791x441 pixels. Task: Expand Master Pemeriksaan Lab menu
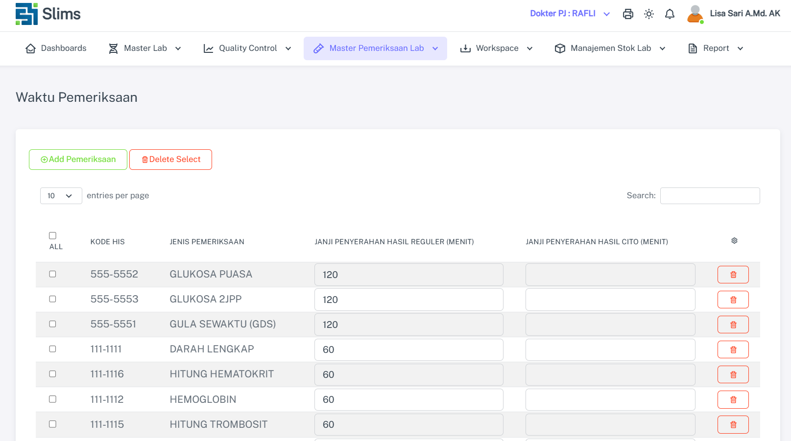point(375,48)
